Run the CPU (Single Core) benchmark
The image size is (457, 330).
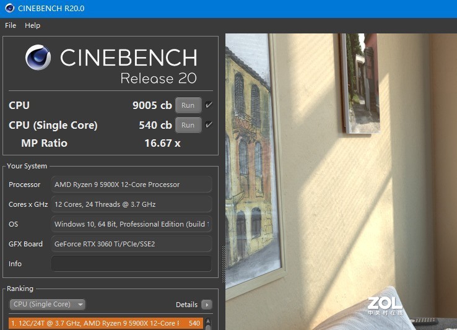pyautogui.click(x=188, y=125)
